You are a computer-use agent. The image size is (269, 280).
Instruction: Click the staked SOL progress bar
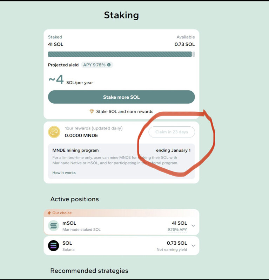point(120,54)
